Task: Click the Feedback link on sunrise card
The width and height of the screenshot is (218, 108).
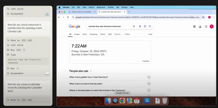Action: tap(146, 61)
